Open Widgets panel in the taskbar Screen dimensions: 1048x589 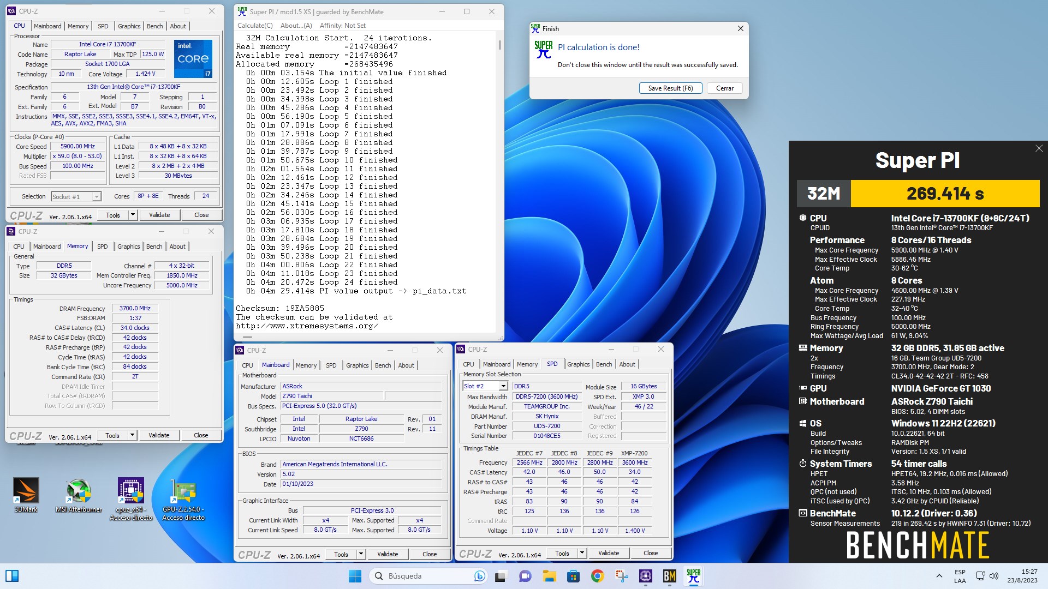(12, 576)
